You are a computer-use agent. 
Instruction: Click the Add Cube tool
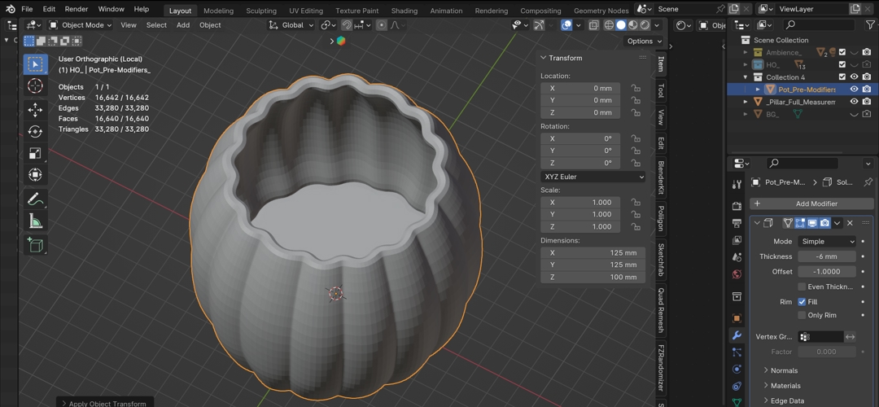tap(35, 244)
